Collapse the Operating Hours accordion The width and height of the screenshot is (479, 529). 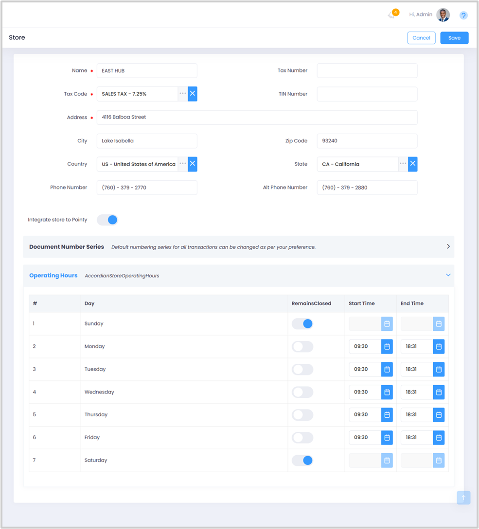(x=448, y=275)
